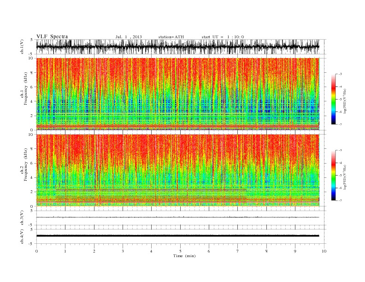The width and height of the screenshot is (365, 282).
Task: Click the "ch.1(V)" waveform axis label
Action: pyautogui.click(x=22, y=47)
